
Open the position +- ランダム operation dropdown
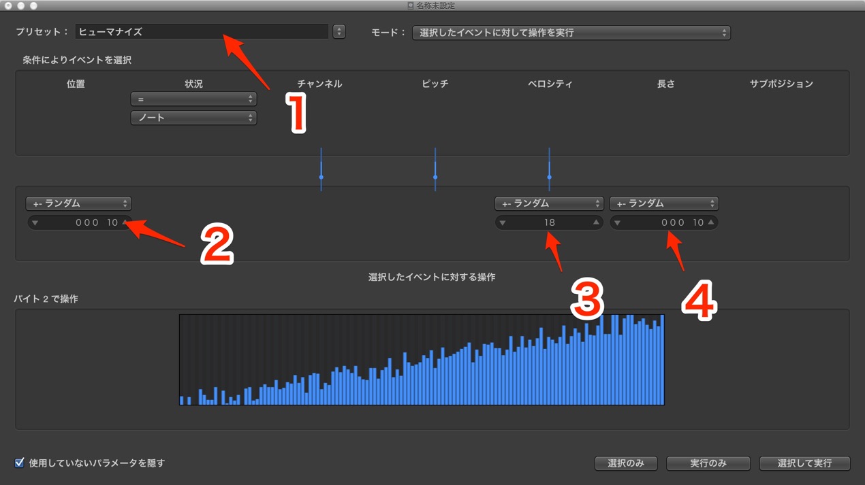click(x=78, y=203)
